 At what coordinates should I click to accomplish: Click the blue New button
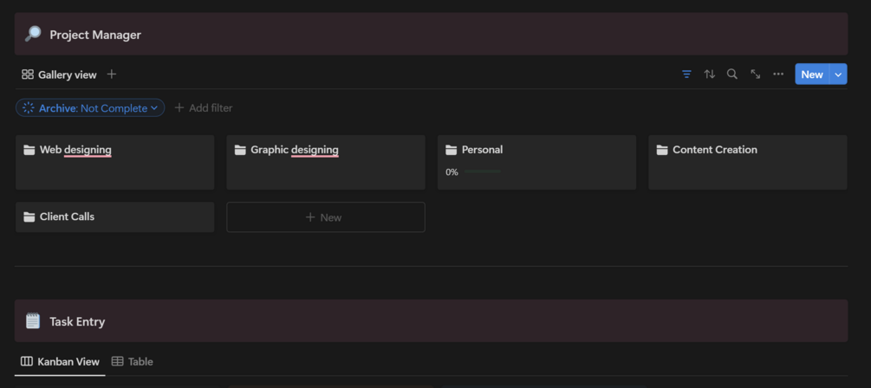(812, 74)
